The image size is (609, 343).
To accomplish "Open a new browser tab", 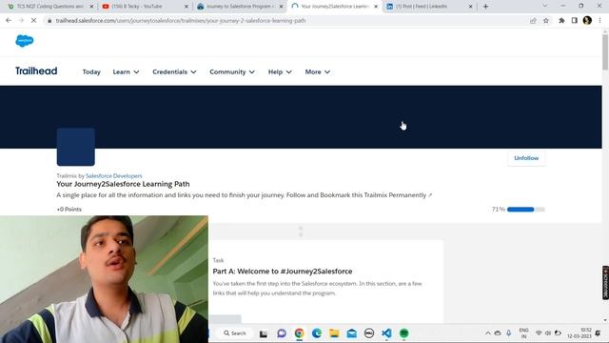I will 485,7.
